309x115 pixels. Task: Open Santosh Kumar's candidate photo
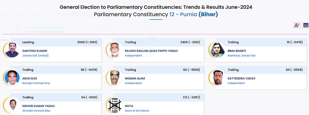(12, 50)
